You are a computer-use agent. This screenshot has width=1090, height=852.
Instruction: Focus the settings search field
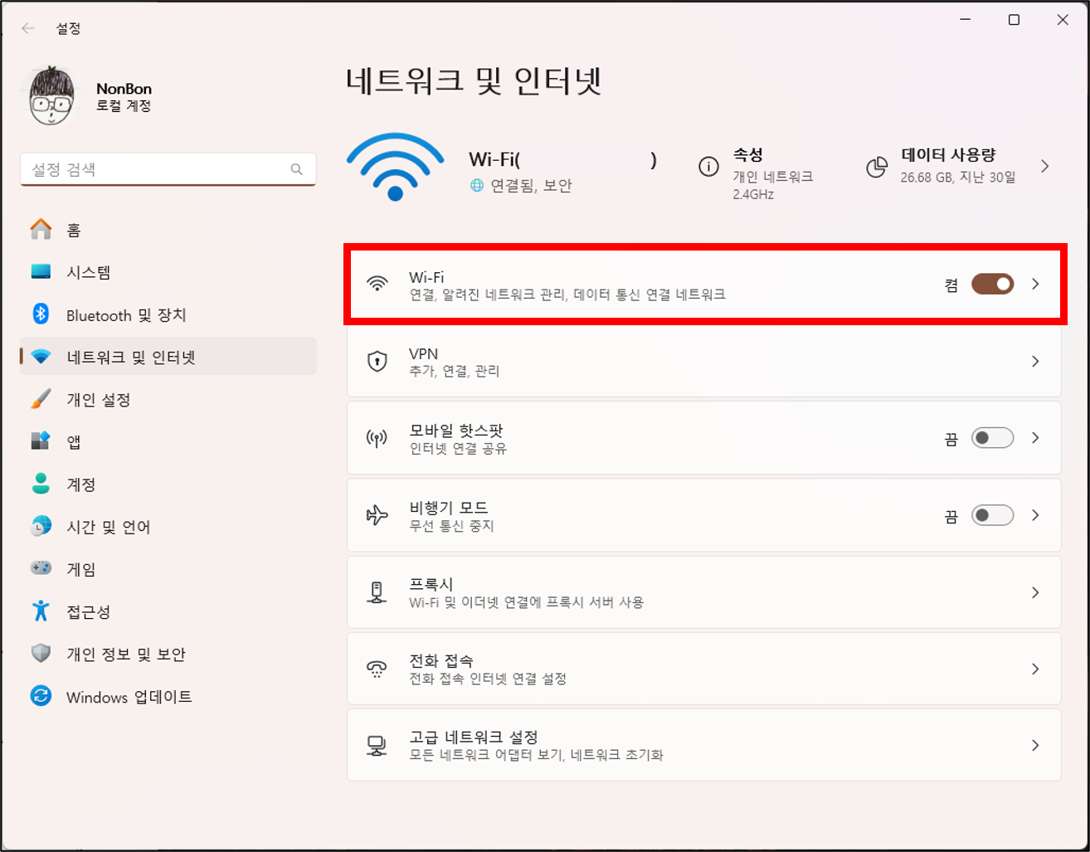pyautogui.click(x=168, y=169)
